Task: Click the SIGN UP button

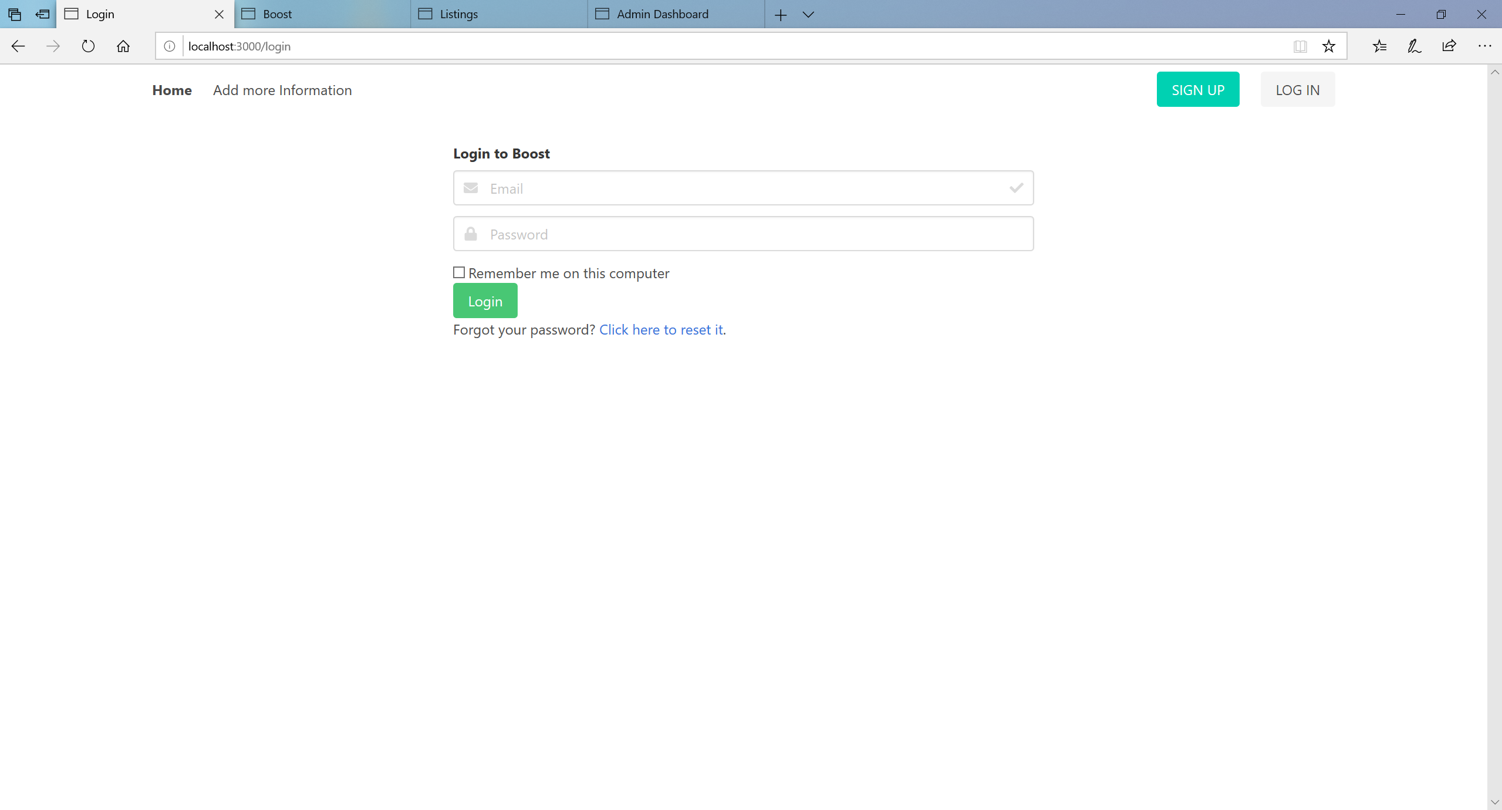Action: pyautogui.click(x=1197, y=90)
